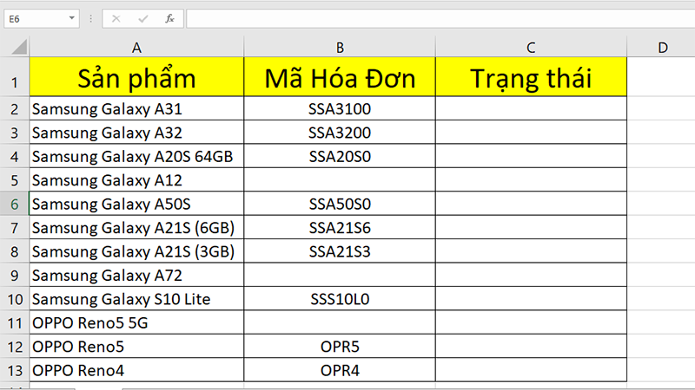Select column D header
This screenshot has height=390, width=695.
pyautogui.click(x=663, y=48)
